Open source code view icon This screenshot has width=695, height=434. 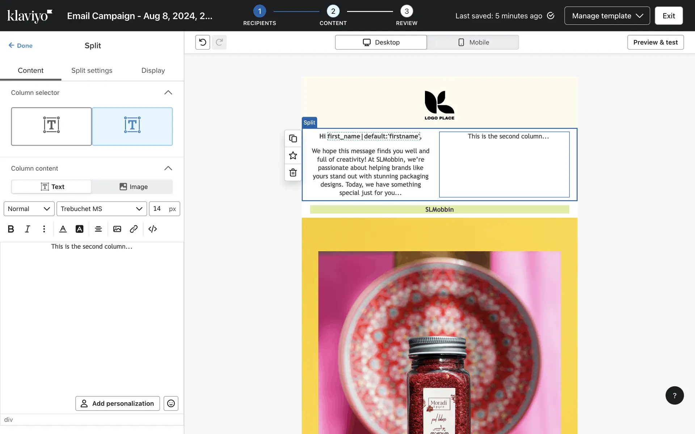coord(152,229)
